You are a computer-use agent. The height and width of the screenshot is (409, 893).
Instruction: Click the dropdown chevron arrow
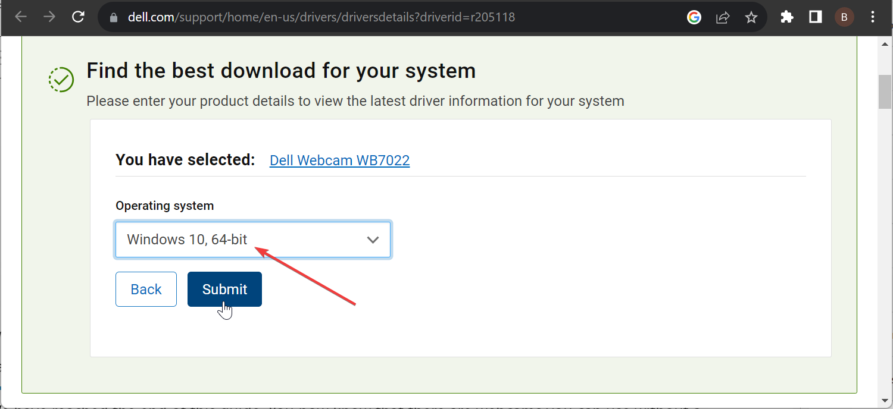[373, 240]
